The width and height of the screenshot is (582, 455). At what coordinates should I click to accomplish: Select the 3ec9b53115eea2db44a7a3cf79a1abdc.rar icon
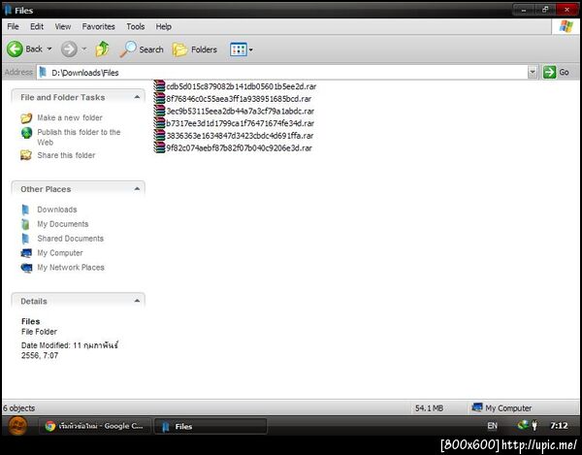pyautogui.click(x=159, y=111)
